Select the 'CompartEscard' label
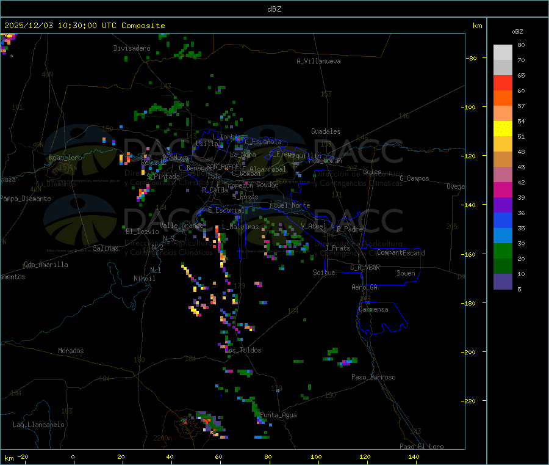549x465 pixels. click(x=401, y=253)
